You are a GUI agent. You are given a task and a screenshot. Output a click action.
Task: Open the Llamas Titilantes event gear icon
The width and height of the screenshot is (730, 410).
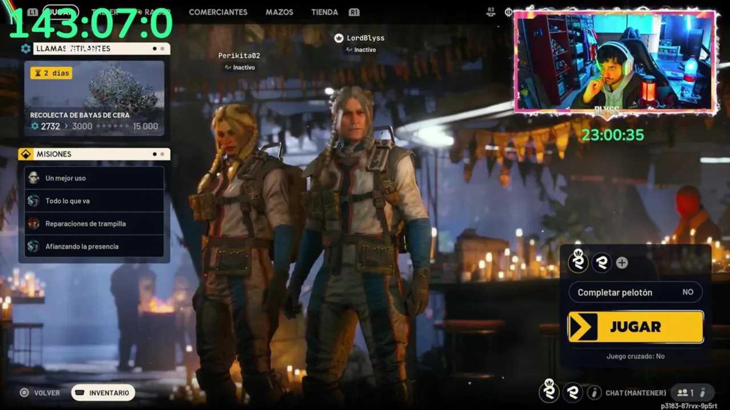(26, 49)
